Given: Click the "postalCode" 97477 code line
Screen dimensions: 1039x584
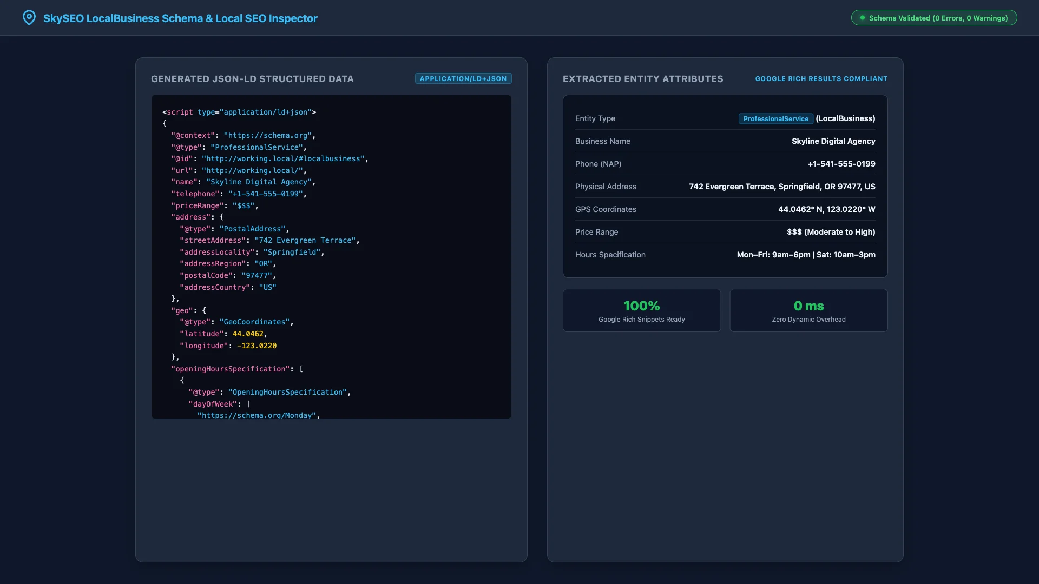Looking at the screenshot, I should (228, 275).
